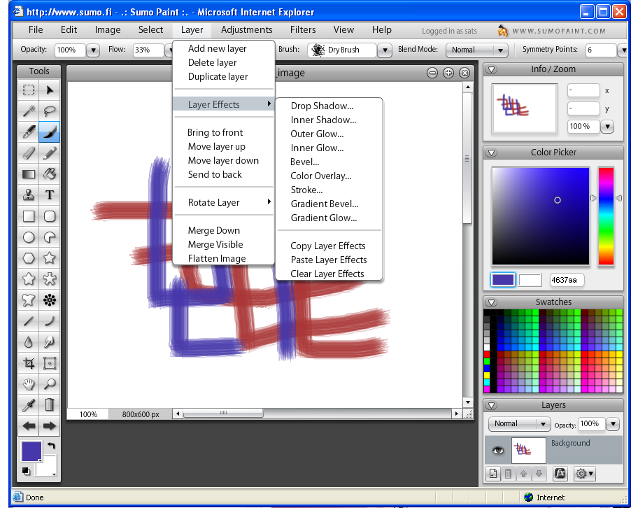Image resolution: width=631 pixels, height=508 pixels.
Task: Select the Text tool
Action: tap(50, 195)
